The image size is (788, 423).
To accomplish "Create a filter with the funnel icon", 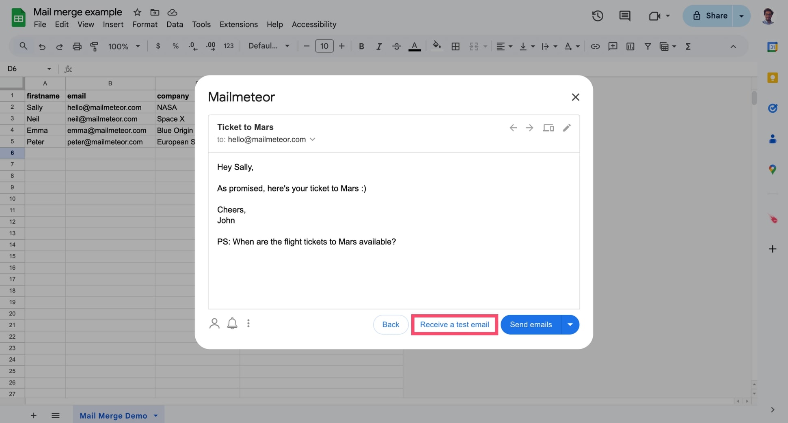I will click(x=648, y=46).
